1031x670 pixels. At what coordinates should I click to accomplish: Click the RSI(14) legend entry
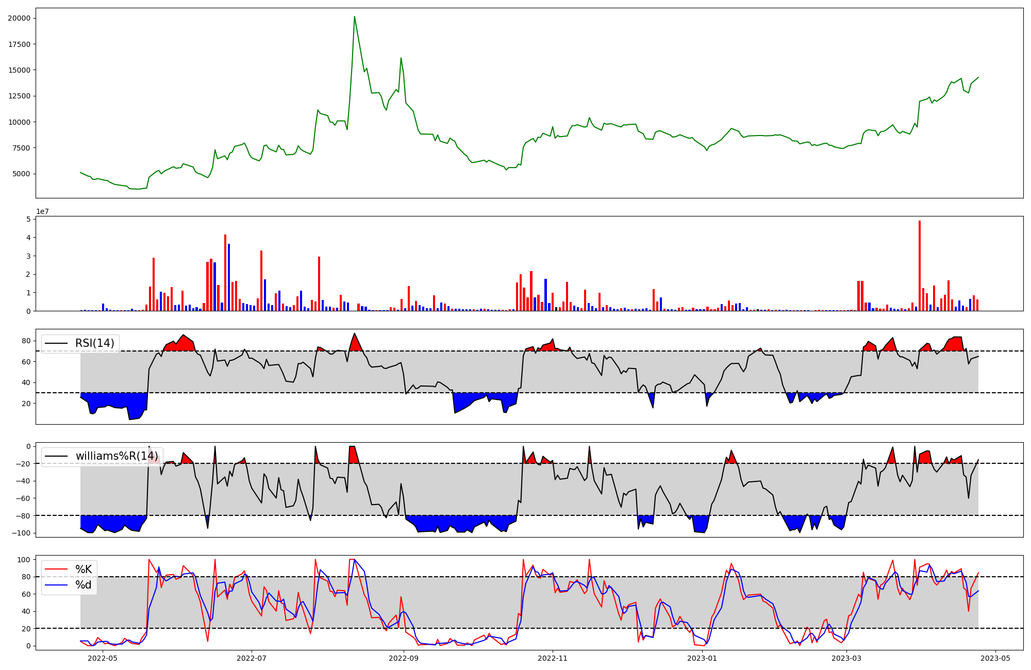click(x=94, y=343)
